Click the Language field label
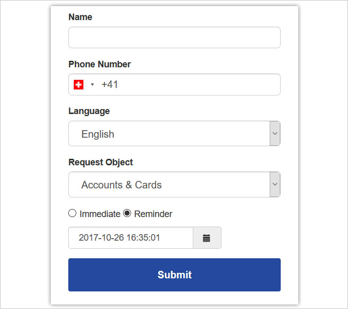 click(x=89, y=111)
